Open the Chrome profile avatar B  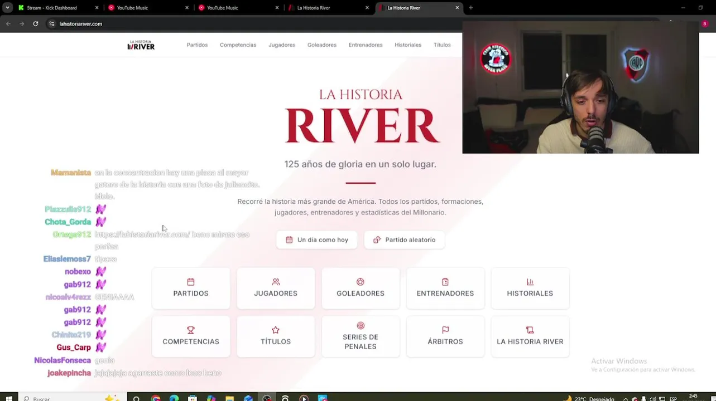(x=704, y=23)
